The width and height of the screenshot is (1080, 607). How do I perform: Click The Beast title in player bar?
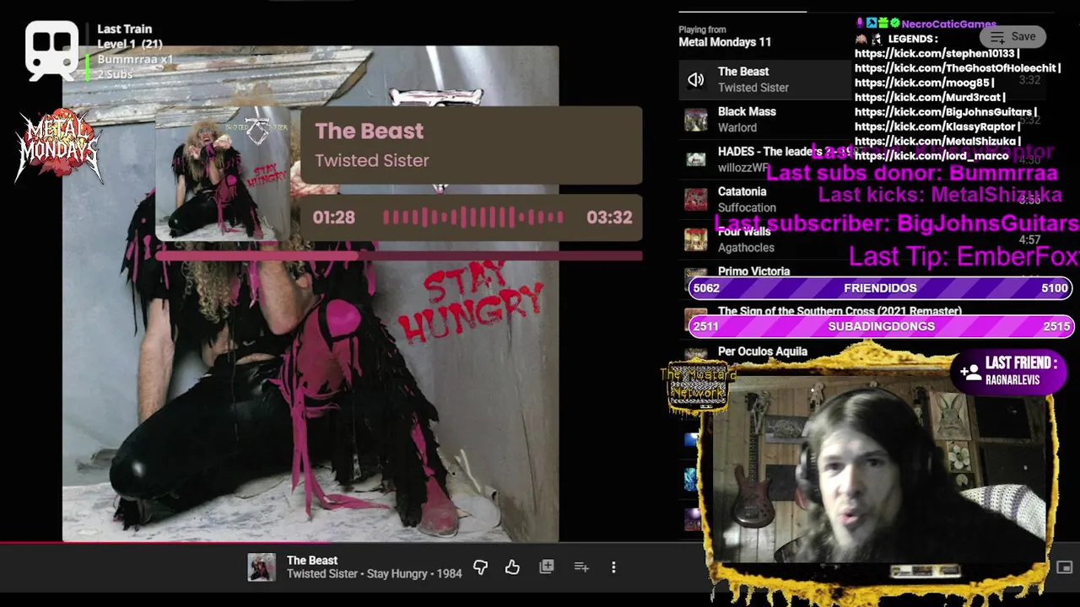pos(312,561)
